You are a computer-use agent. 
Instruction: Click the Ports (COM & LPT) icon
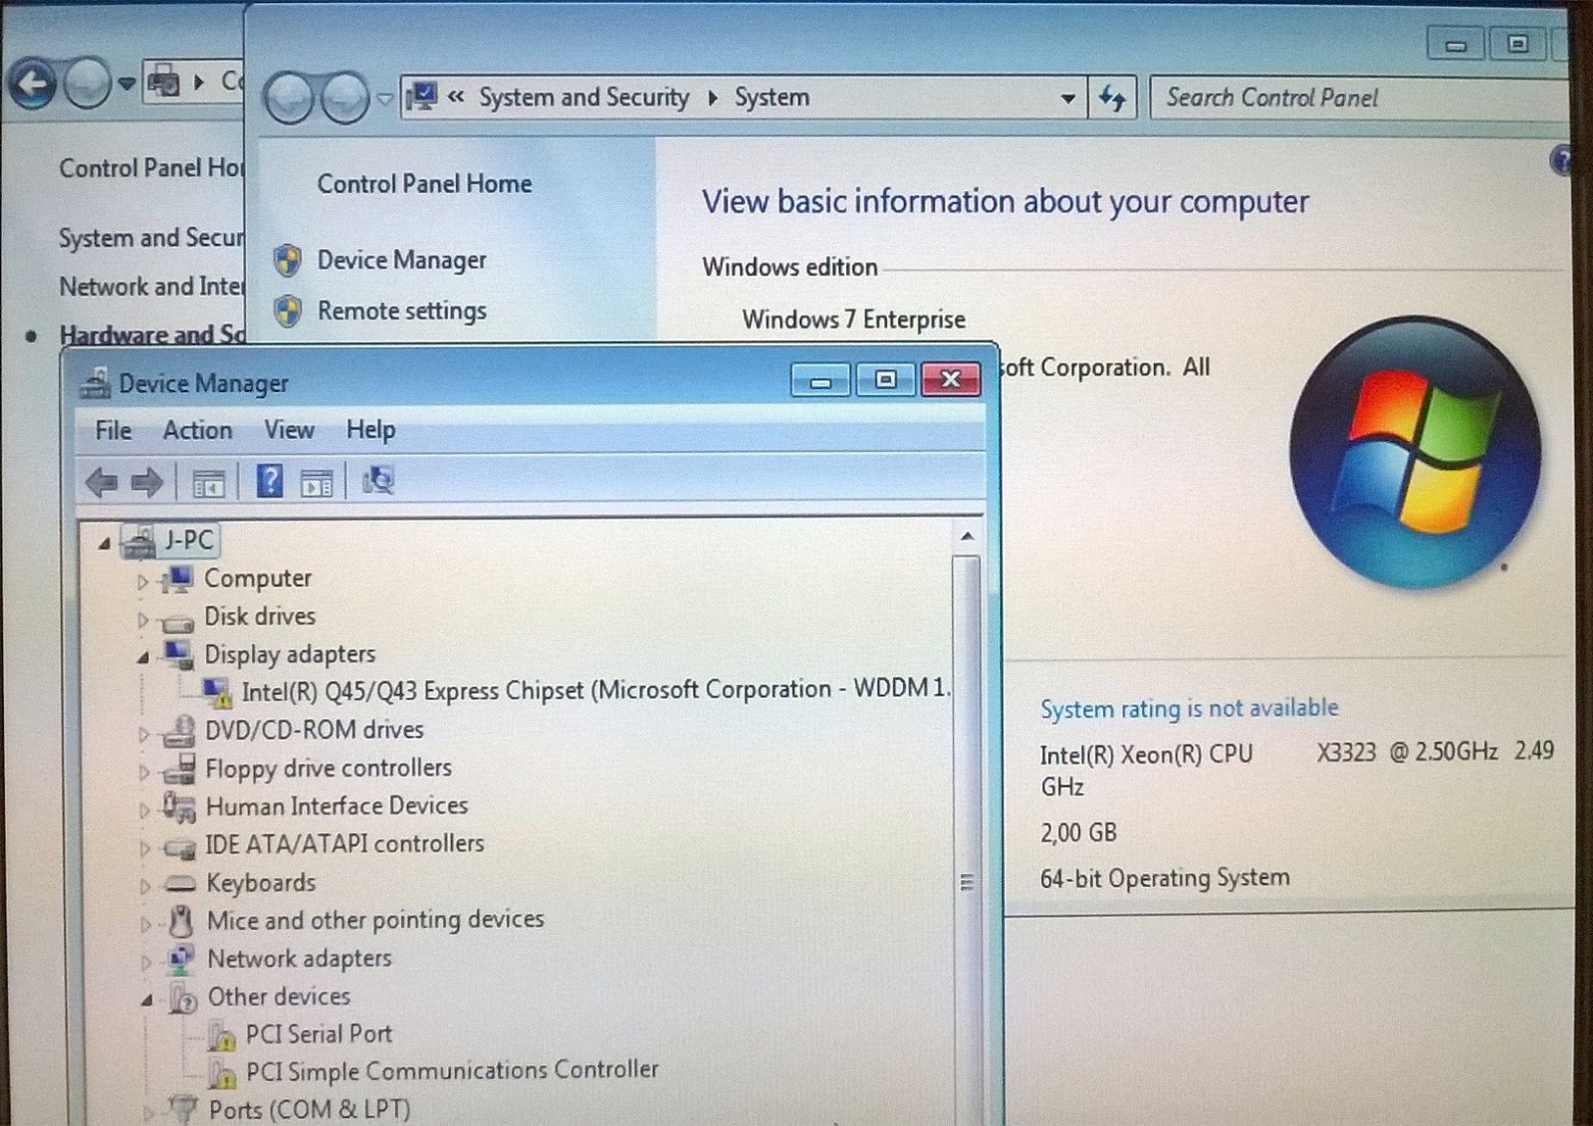(x=182, y=1108)
